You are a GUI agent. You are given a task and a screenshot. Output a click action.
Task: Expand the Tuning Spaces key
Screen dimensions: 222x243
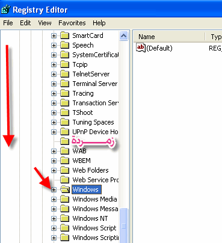point(54,122)
